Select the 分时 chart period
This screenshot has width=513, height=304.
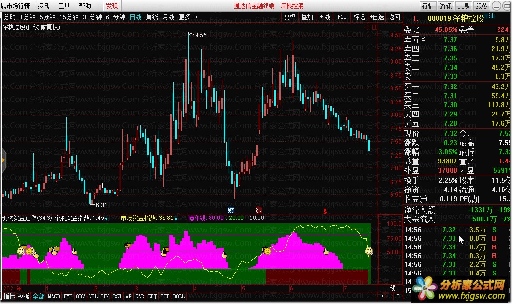click(10, 17)
